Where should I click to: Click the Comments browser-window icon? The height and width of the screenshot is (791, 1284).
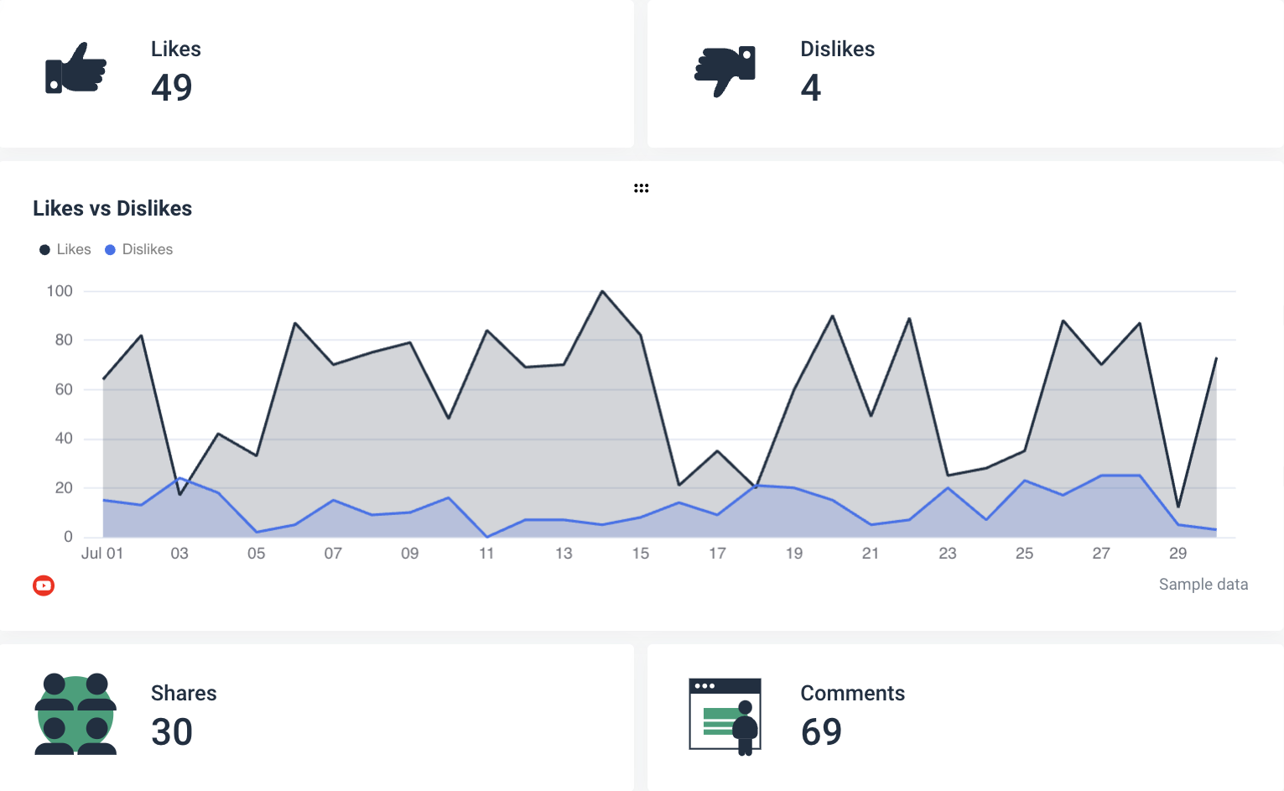[x=725, y=714]
